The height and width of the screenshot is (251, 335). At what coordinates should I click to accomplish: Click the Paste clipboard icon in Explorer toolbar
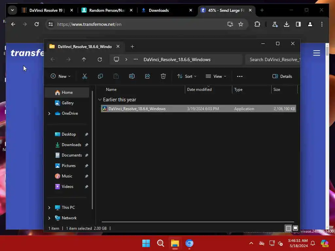(116, 76)
